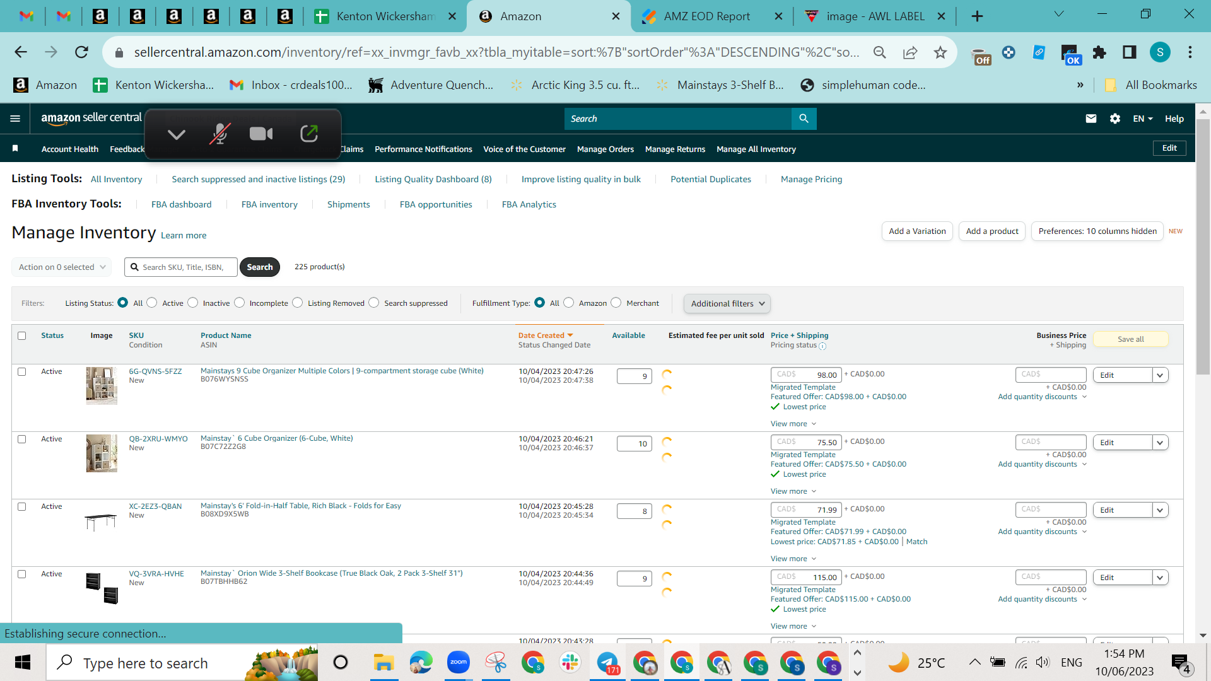Open the FBA dashboard link
Viewport: 1211px width, 681px height.
[x=181, y=204]
